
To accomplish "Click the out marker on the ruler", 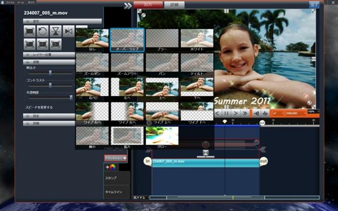I will [262, 123].
